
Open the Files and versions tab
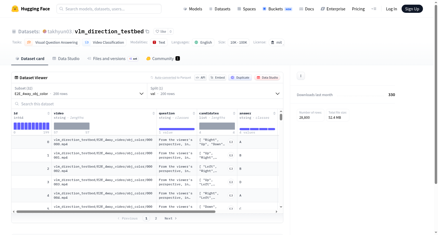113,59
